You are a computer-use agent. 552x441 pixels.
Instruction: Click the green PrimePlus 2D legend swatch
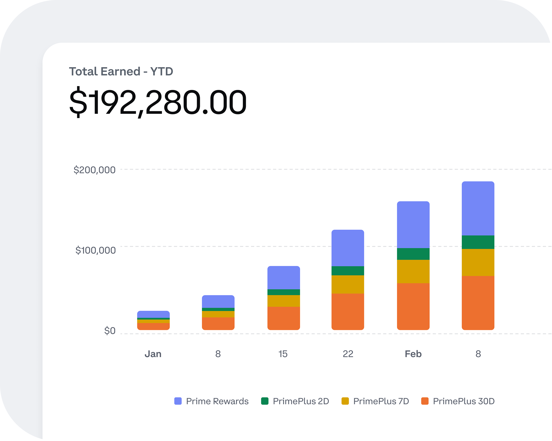click(x=266, y=401)
